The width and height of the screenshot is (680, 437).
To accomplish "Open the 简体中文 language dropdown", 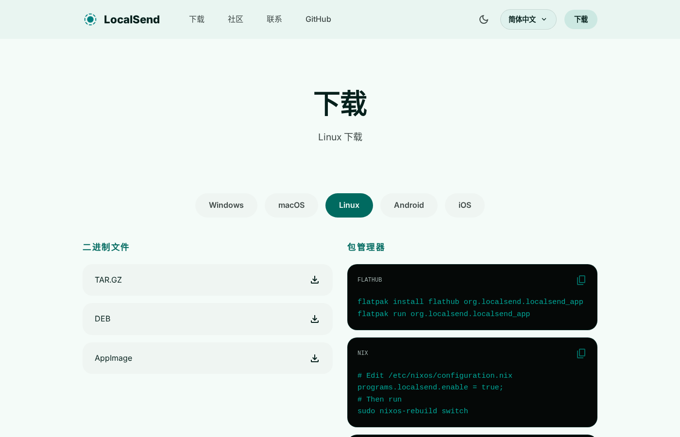I will pyautogui.click(x=528, y=19).
